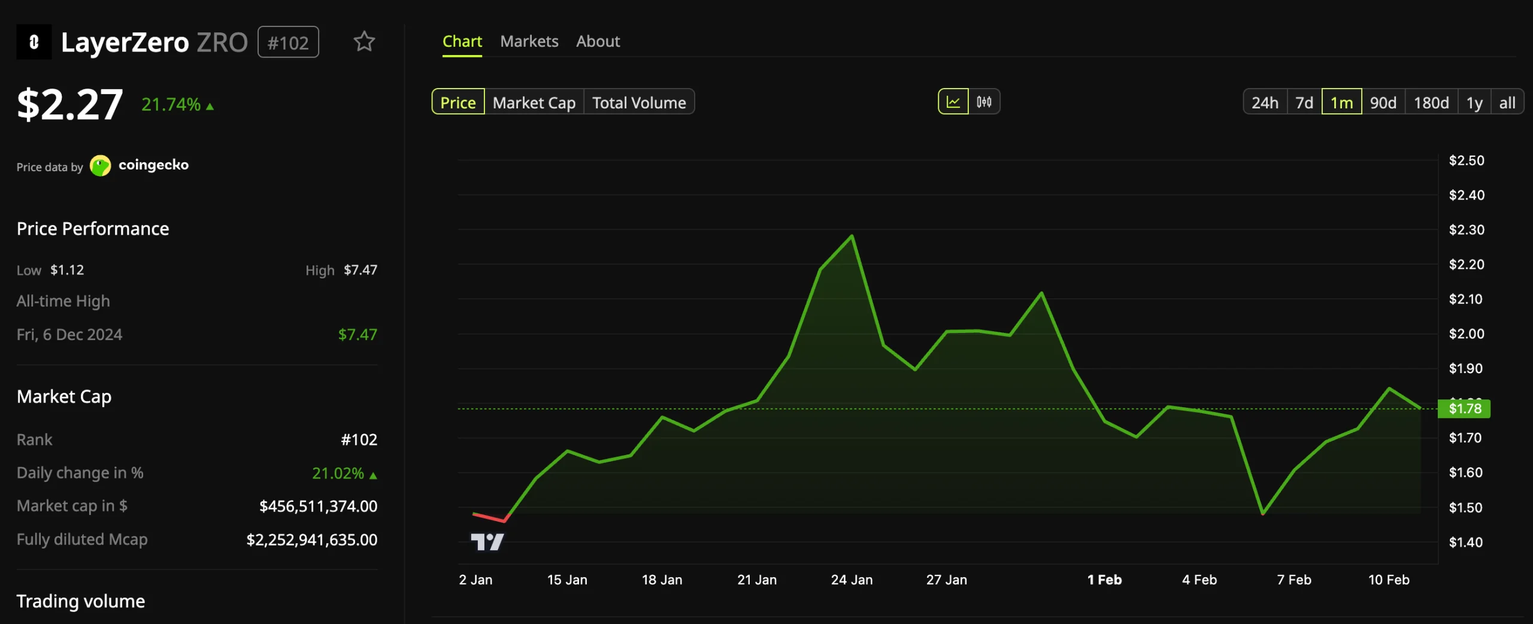The height and width of the screenshot is (624, 1533).
Task: View the 1y price chart
Action: (1475, 102)
